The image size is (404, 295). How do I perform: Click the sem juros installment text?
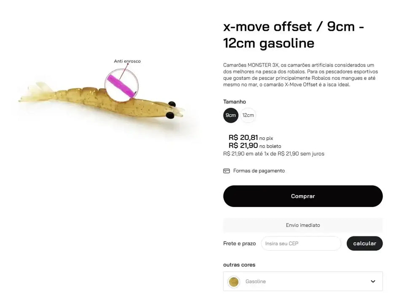[312, 154]
